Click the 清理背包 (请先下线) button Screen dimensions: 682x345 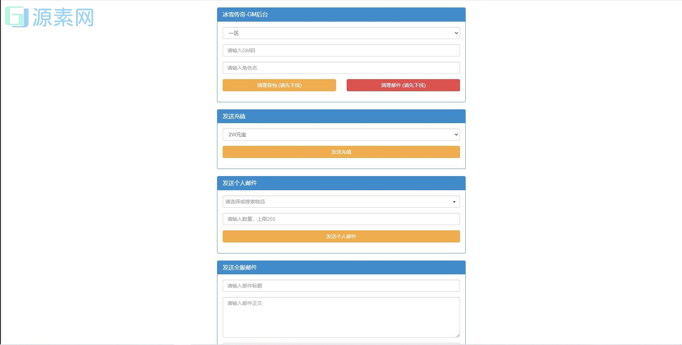(279, 85)
